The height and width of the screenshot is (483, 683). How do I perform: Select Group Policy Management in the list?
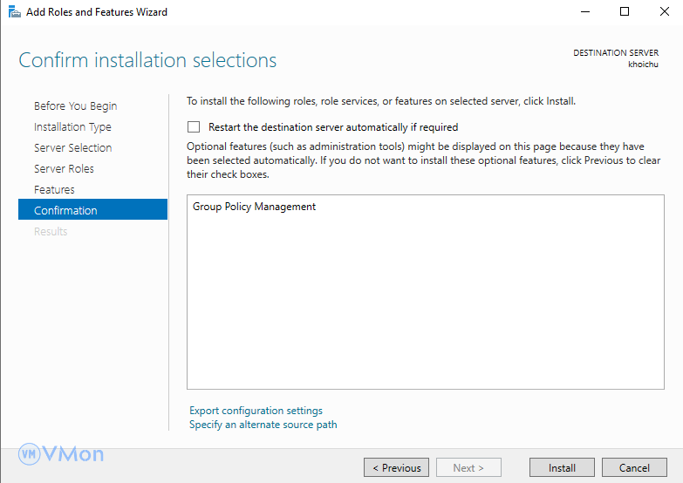pos(254,207)
